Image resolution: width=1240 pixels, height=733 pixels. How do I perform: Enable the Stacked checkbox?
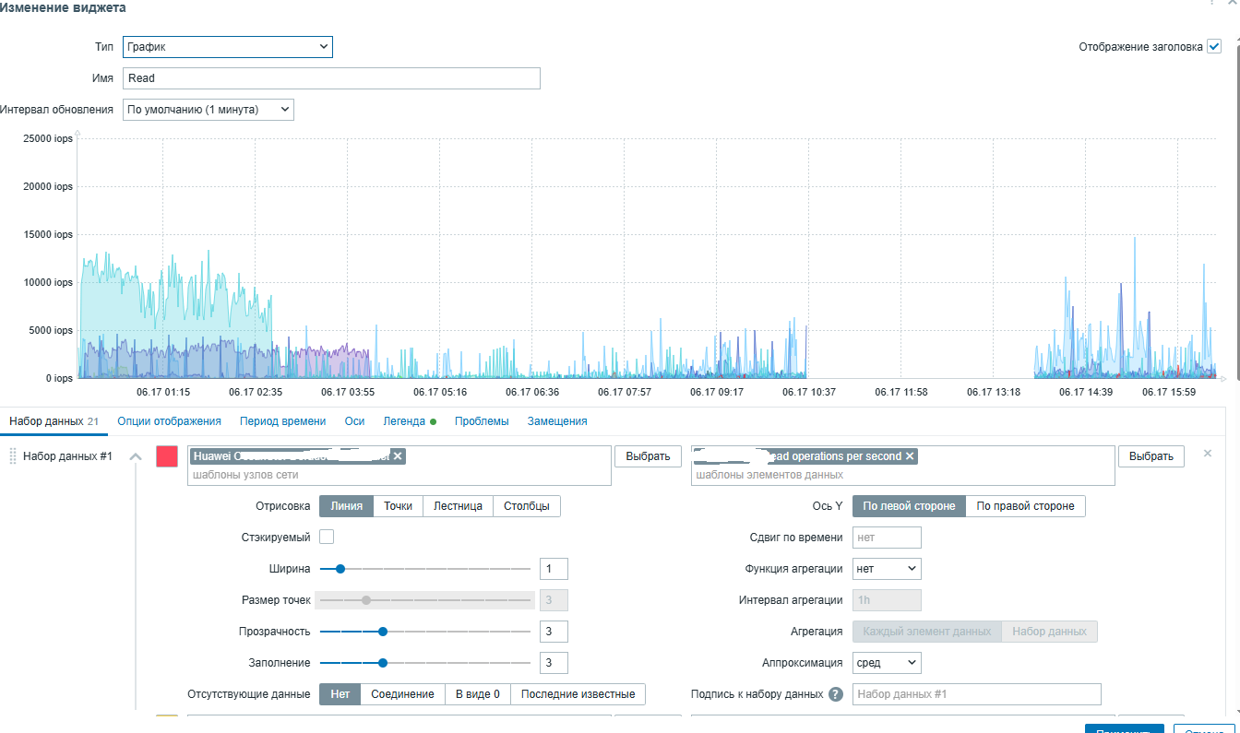[x=327, y=537]
